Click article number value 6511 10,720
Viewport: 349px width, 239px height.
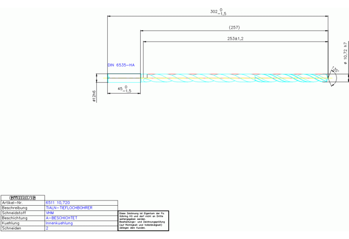(58, 203)
